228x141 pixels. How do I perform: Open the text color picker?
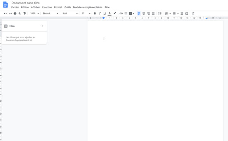point(109,14)
